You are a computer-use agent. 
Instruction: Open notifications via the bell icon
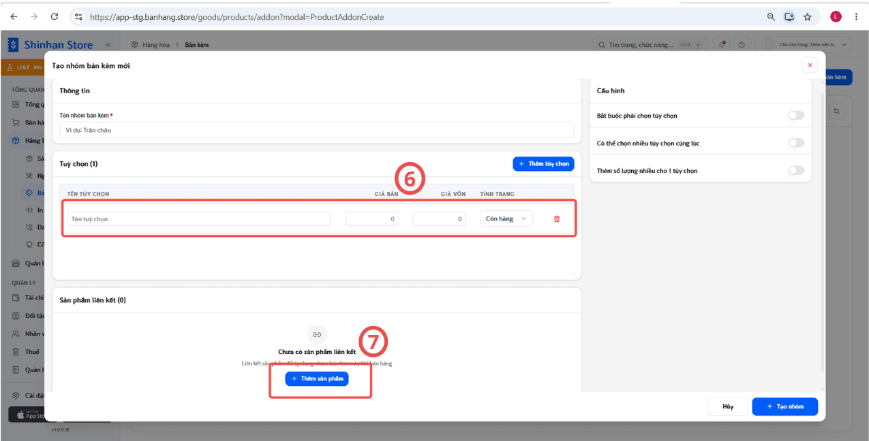[722, 45]
